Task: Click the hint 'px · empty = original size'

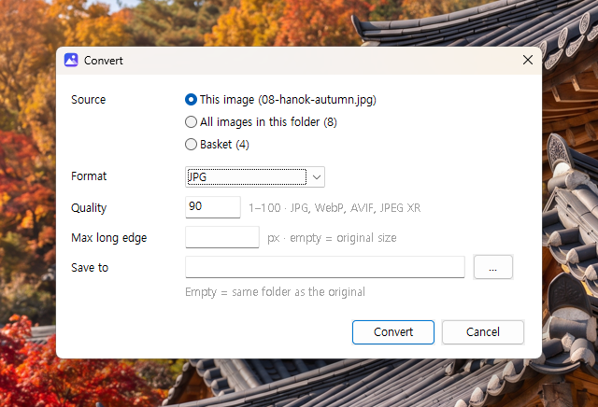Action: pyautogui.click(x=332, y=238)
